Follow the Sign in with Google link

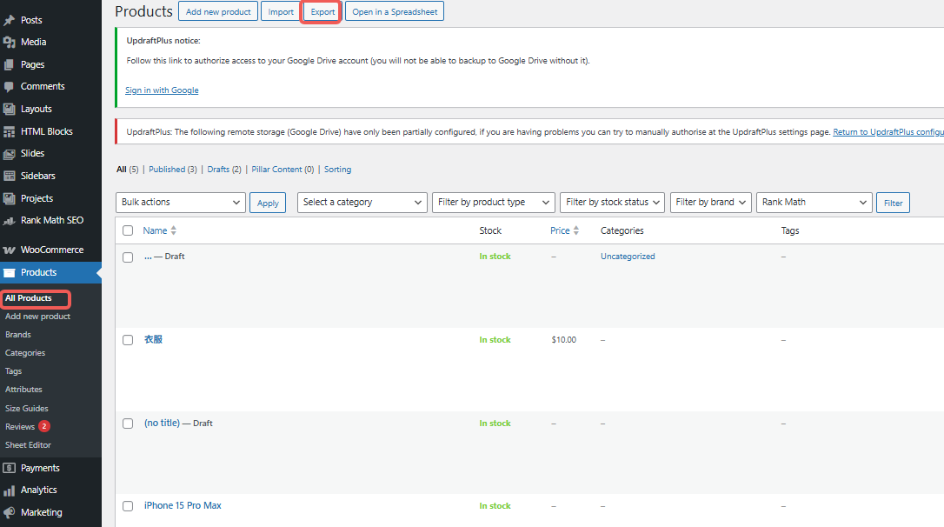click(x=162, y=90)
